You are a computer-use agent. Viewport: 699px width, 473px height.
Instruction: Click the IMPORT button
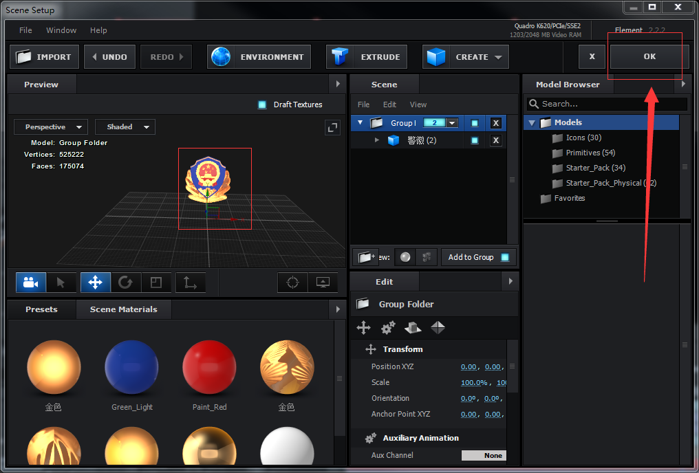[44, 57]
